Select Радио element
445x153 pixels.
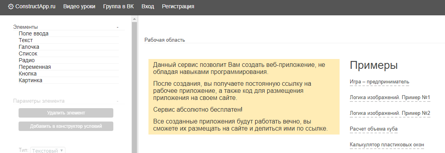(x=69, y=60)
